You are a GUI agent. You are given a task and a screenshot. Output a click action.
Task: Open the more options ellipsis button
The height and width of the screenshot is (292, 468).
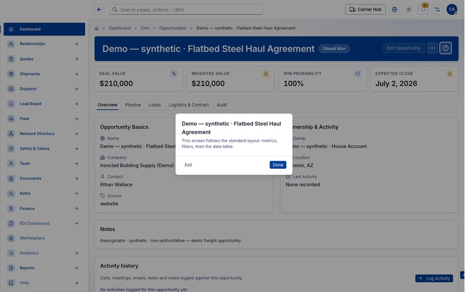[x=432, y=48]
